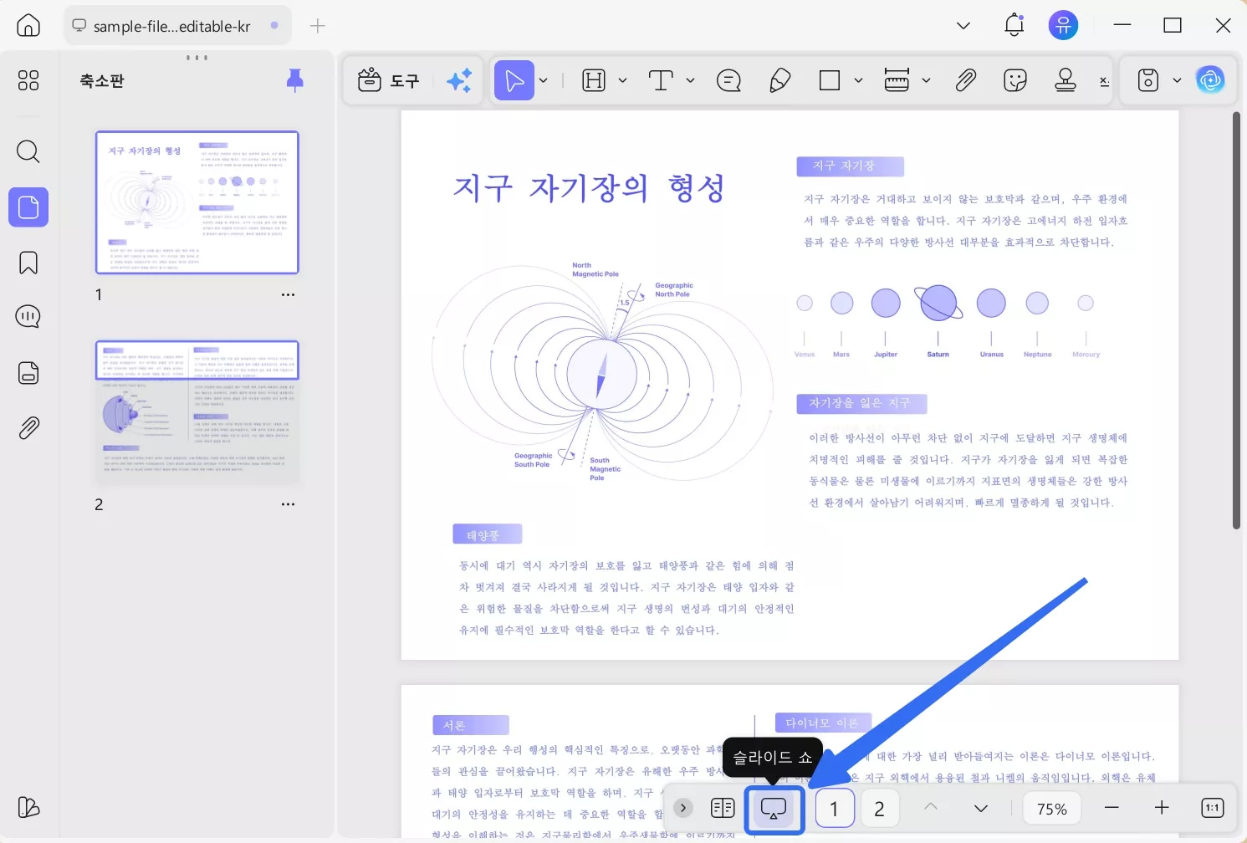Zoom in with plus button
Screen dimensions: 1247x843
[x=1162, y=808]
